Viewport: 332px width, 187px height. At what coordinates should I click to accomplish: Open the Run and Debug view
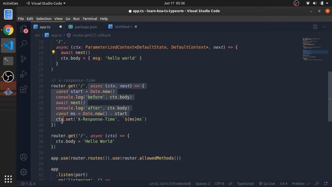point(23,74)
